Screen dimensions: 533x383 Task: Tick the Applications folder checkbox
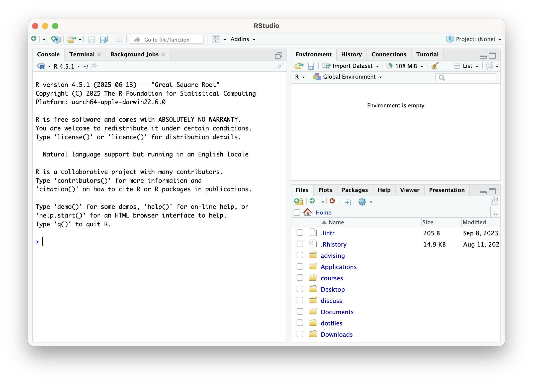tap(300, 267)
